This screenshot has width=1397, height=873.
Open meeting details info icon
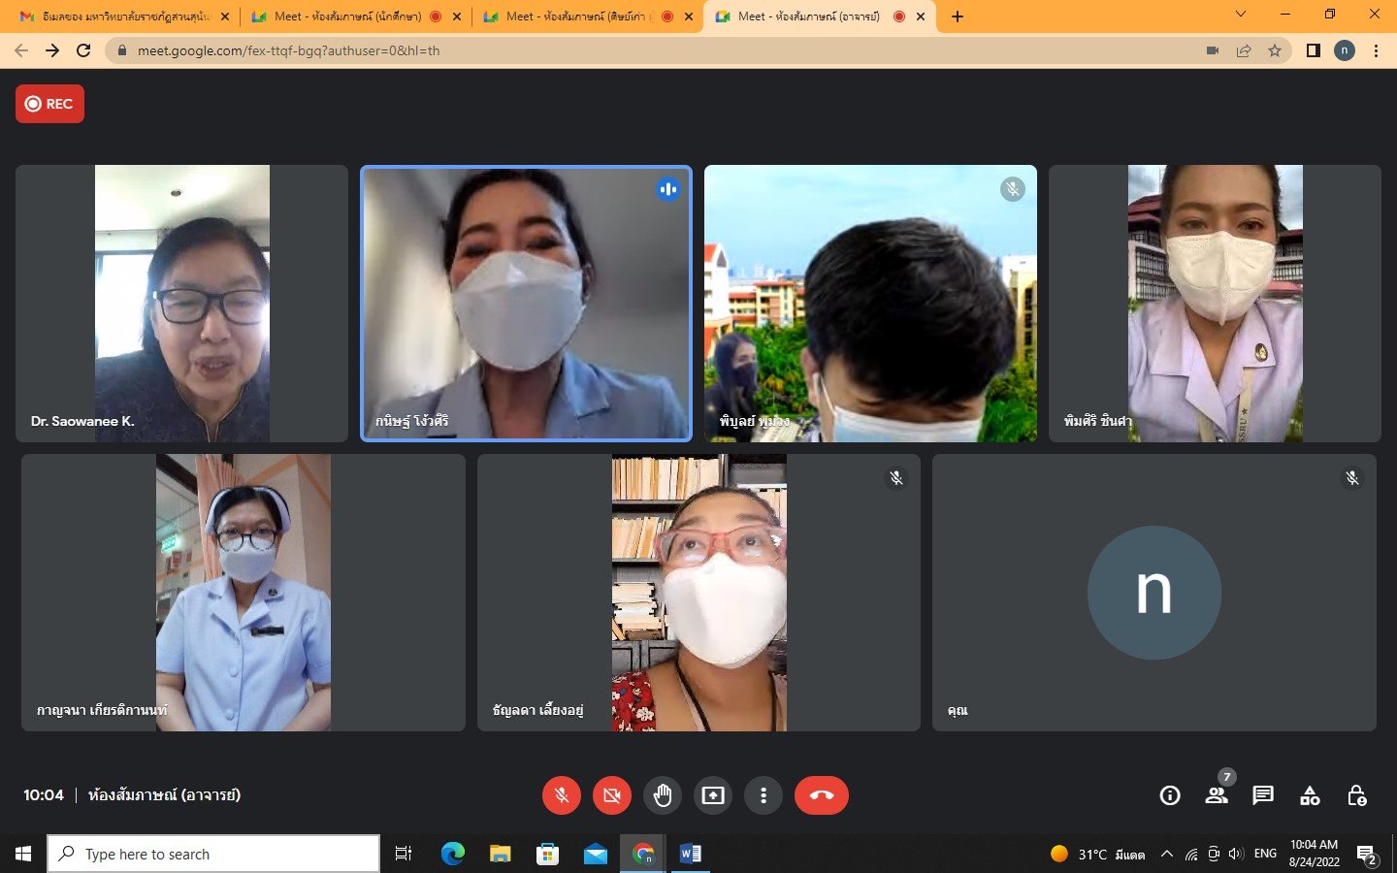(x=1170, y=795)
